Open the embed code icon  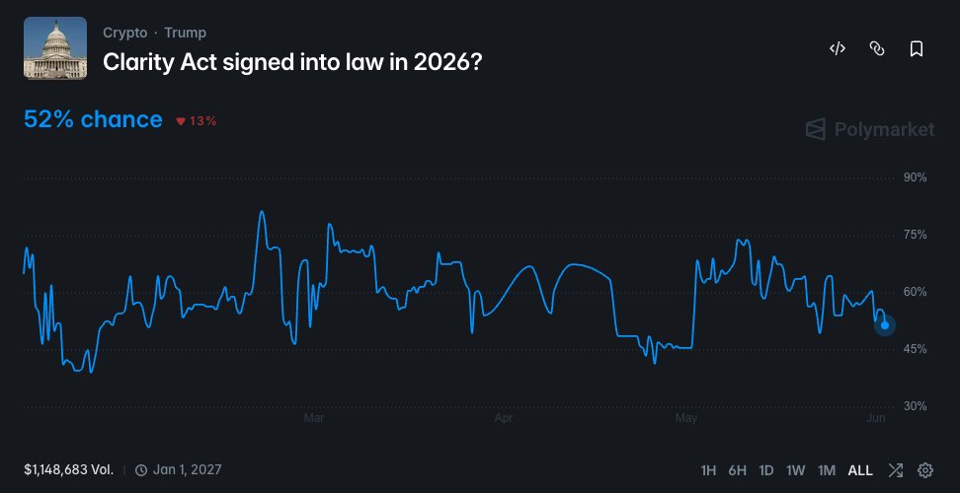(x=837, y=49)
